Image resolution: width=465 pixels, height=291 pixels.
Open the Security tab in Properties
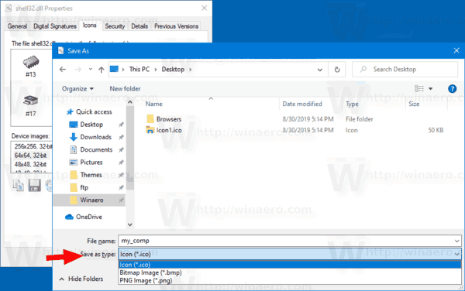pos(115,26)
